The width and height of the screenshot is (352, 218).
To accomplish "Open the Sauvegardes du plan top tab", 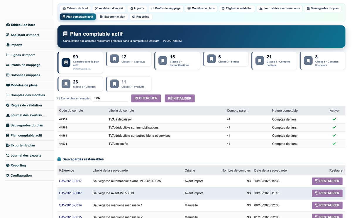I will [x=323, y=9].
